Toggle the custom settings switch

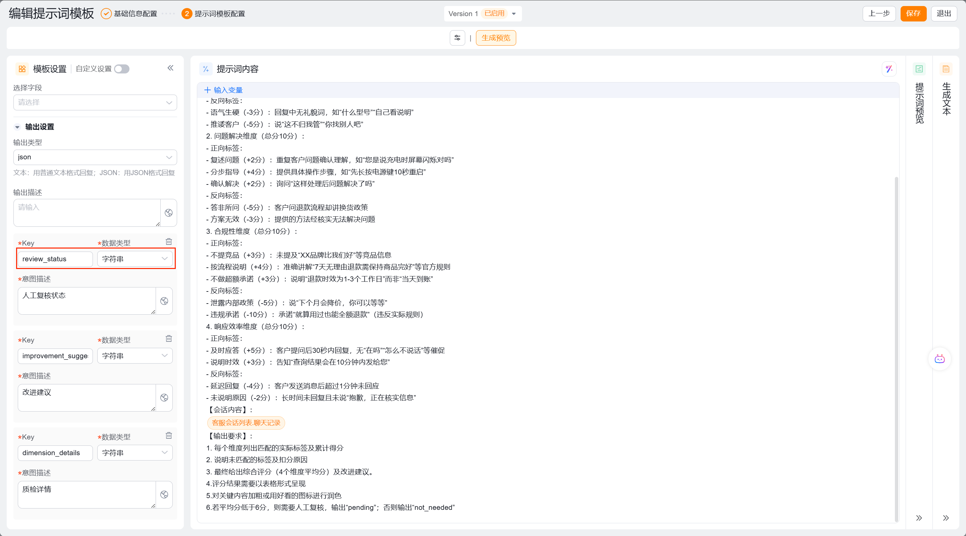pos(122,69)
